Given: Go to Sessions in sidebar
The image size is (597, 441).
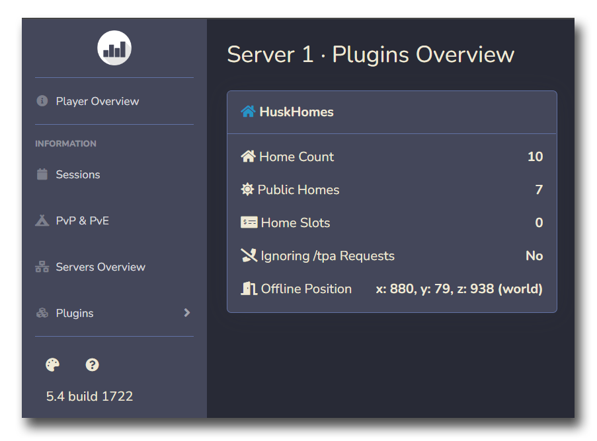Looking at the screenshot, I should point(78,174).
